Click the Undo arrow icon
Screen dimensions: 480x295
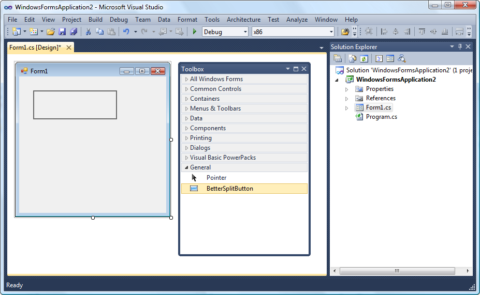click(126, 32)
